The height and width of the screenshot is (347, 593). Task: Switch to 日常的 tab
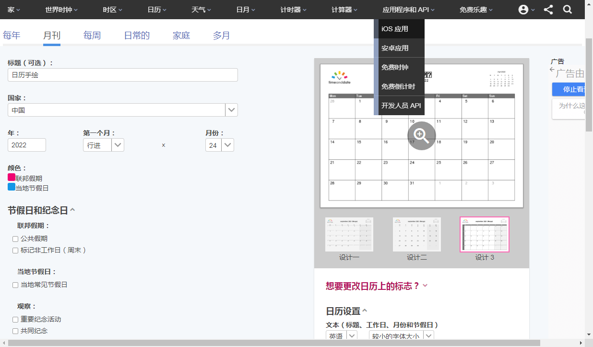pos(137,35)
